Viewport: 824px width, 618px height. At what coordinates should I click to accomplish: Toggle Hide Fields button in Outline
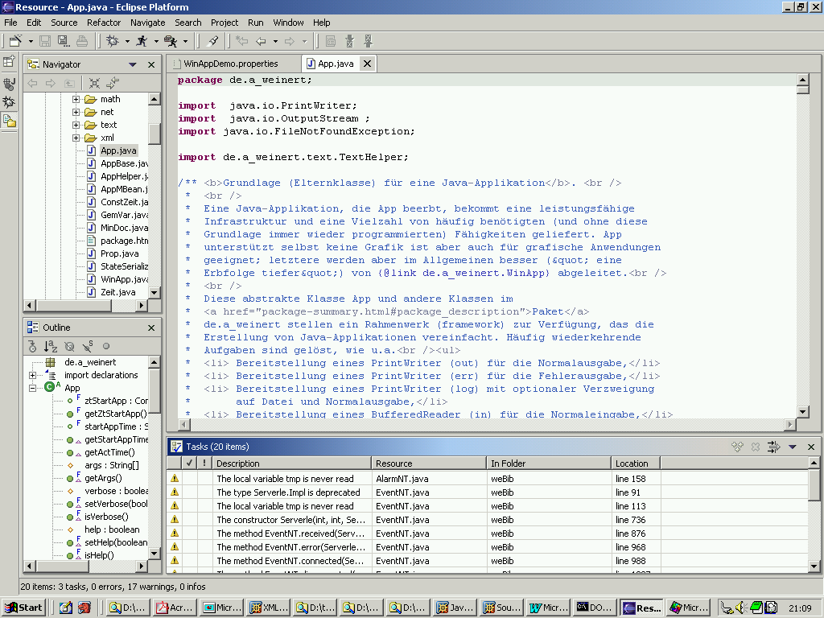pos(69,347)
